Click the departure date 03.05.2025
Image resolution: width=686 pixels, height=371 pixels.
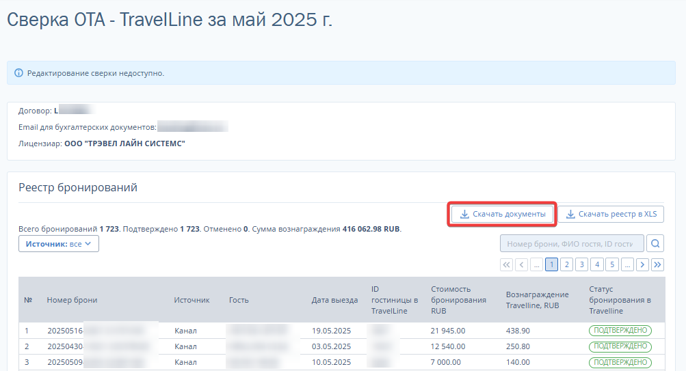331,346
